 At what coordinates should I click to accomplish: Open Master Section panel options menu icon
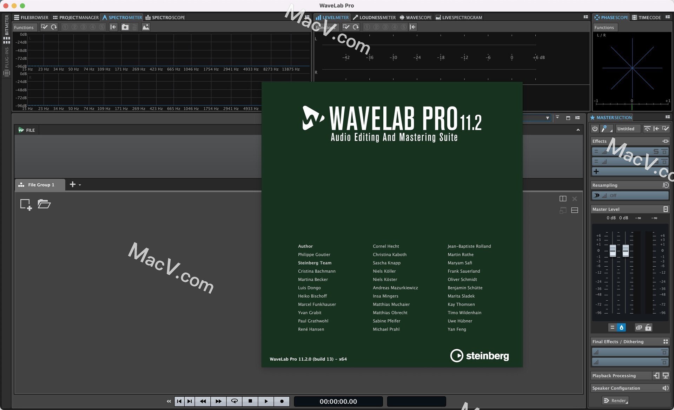(x=668, y=117)
